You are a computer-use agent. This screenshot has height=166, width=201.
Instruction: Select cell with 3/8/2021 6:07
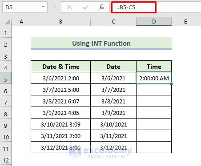click(x=61, y=101)
